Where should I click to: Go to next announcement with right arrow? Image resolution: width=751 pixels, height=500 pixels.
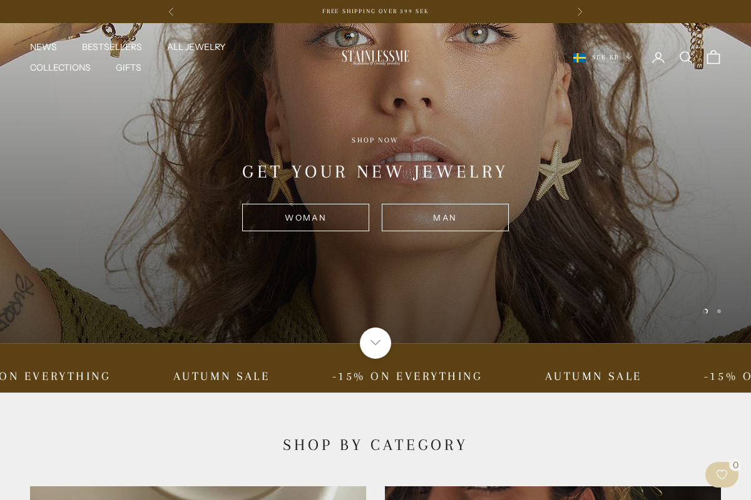[x=580, y=11]
